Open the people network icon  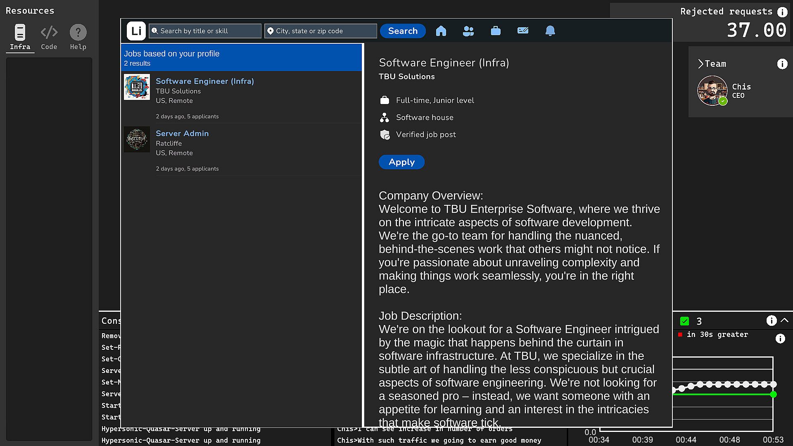point(468,31)
